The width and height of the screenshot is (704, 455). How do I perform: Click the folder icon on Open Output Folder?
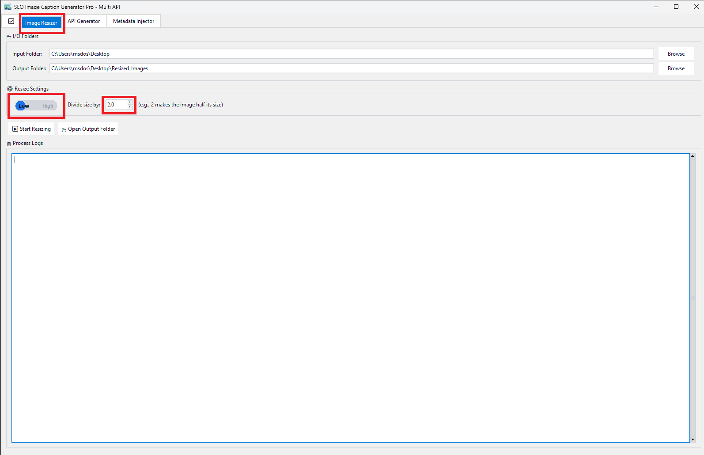(64, 129)
